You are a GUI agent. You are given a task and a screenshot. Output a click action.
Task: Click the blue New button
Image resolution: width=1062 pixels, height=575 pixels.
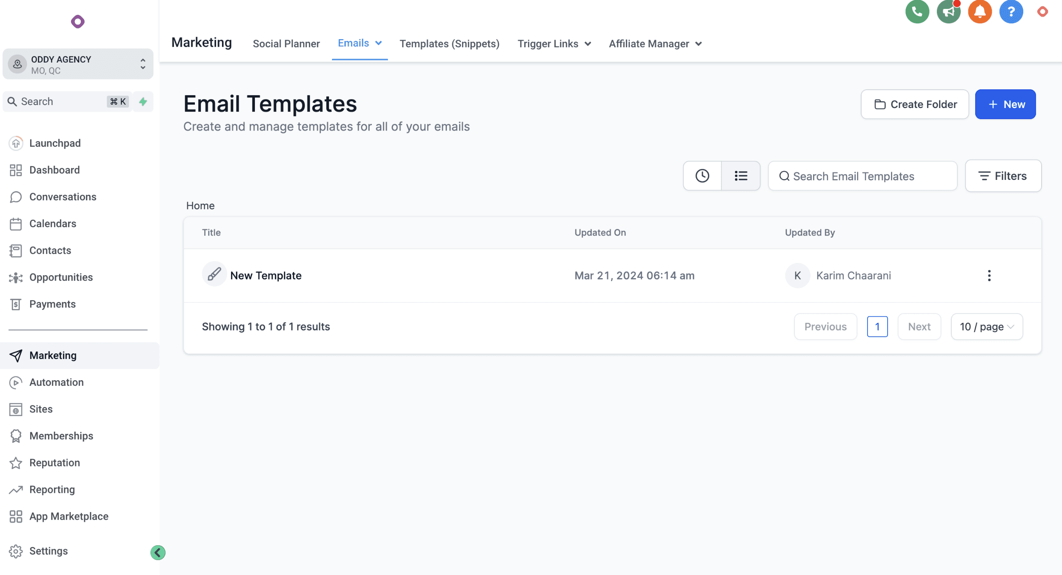tap(1005, 104)
